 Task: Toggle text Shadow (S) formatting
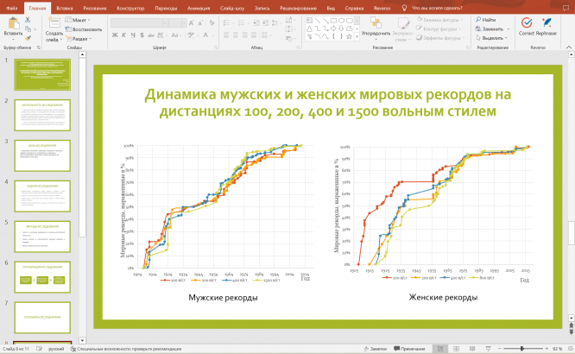click(x=142, y=35)
